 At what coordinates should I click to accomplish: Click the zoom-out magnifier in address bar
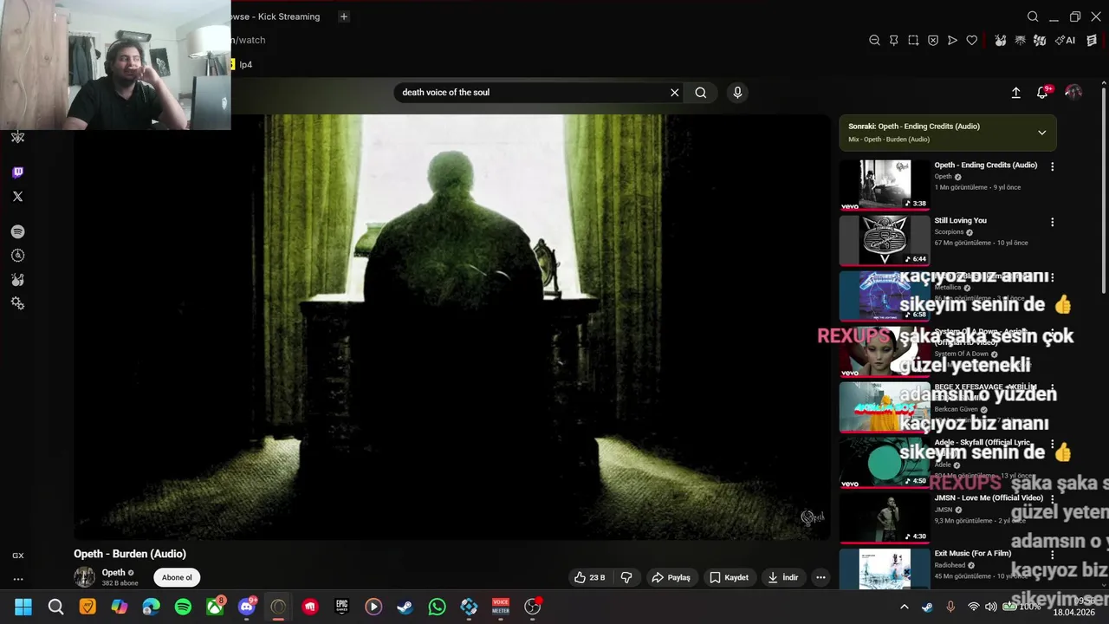(x=874, y=40)
